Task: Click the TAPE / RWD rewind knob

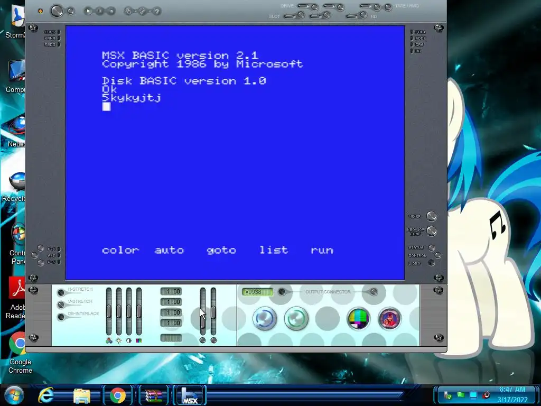Action: (388, 7)
